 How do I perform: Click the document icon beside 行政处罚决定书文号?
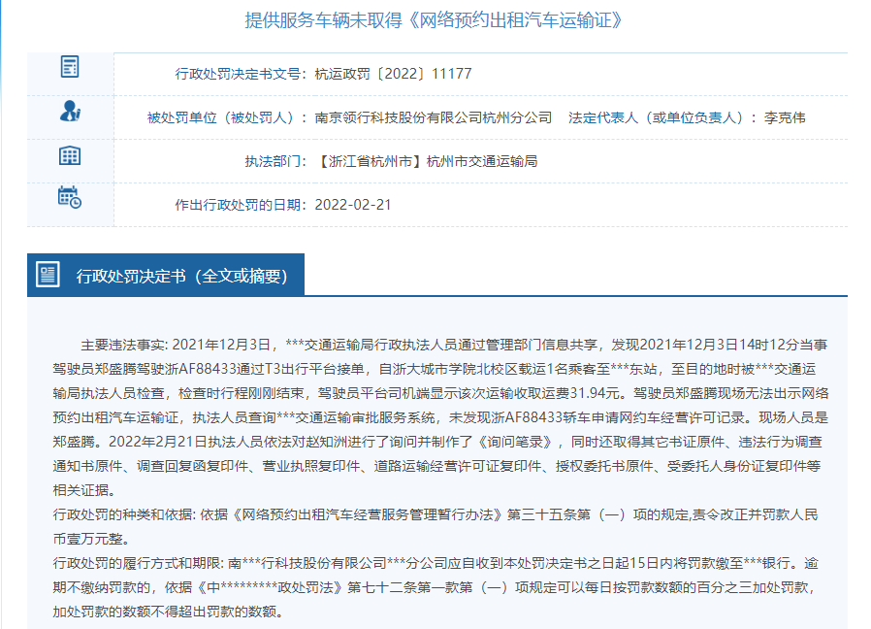70,67
